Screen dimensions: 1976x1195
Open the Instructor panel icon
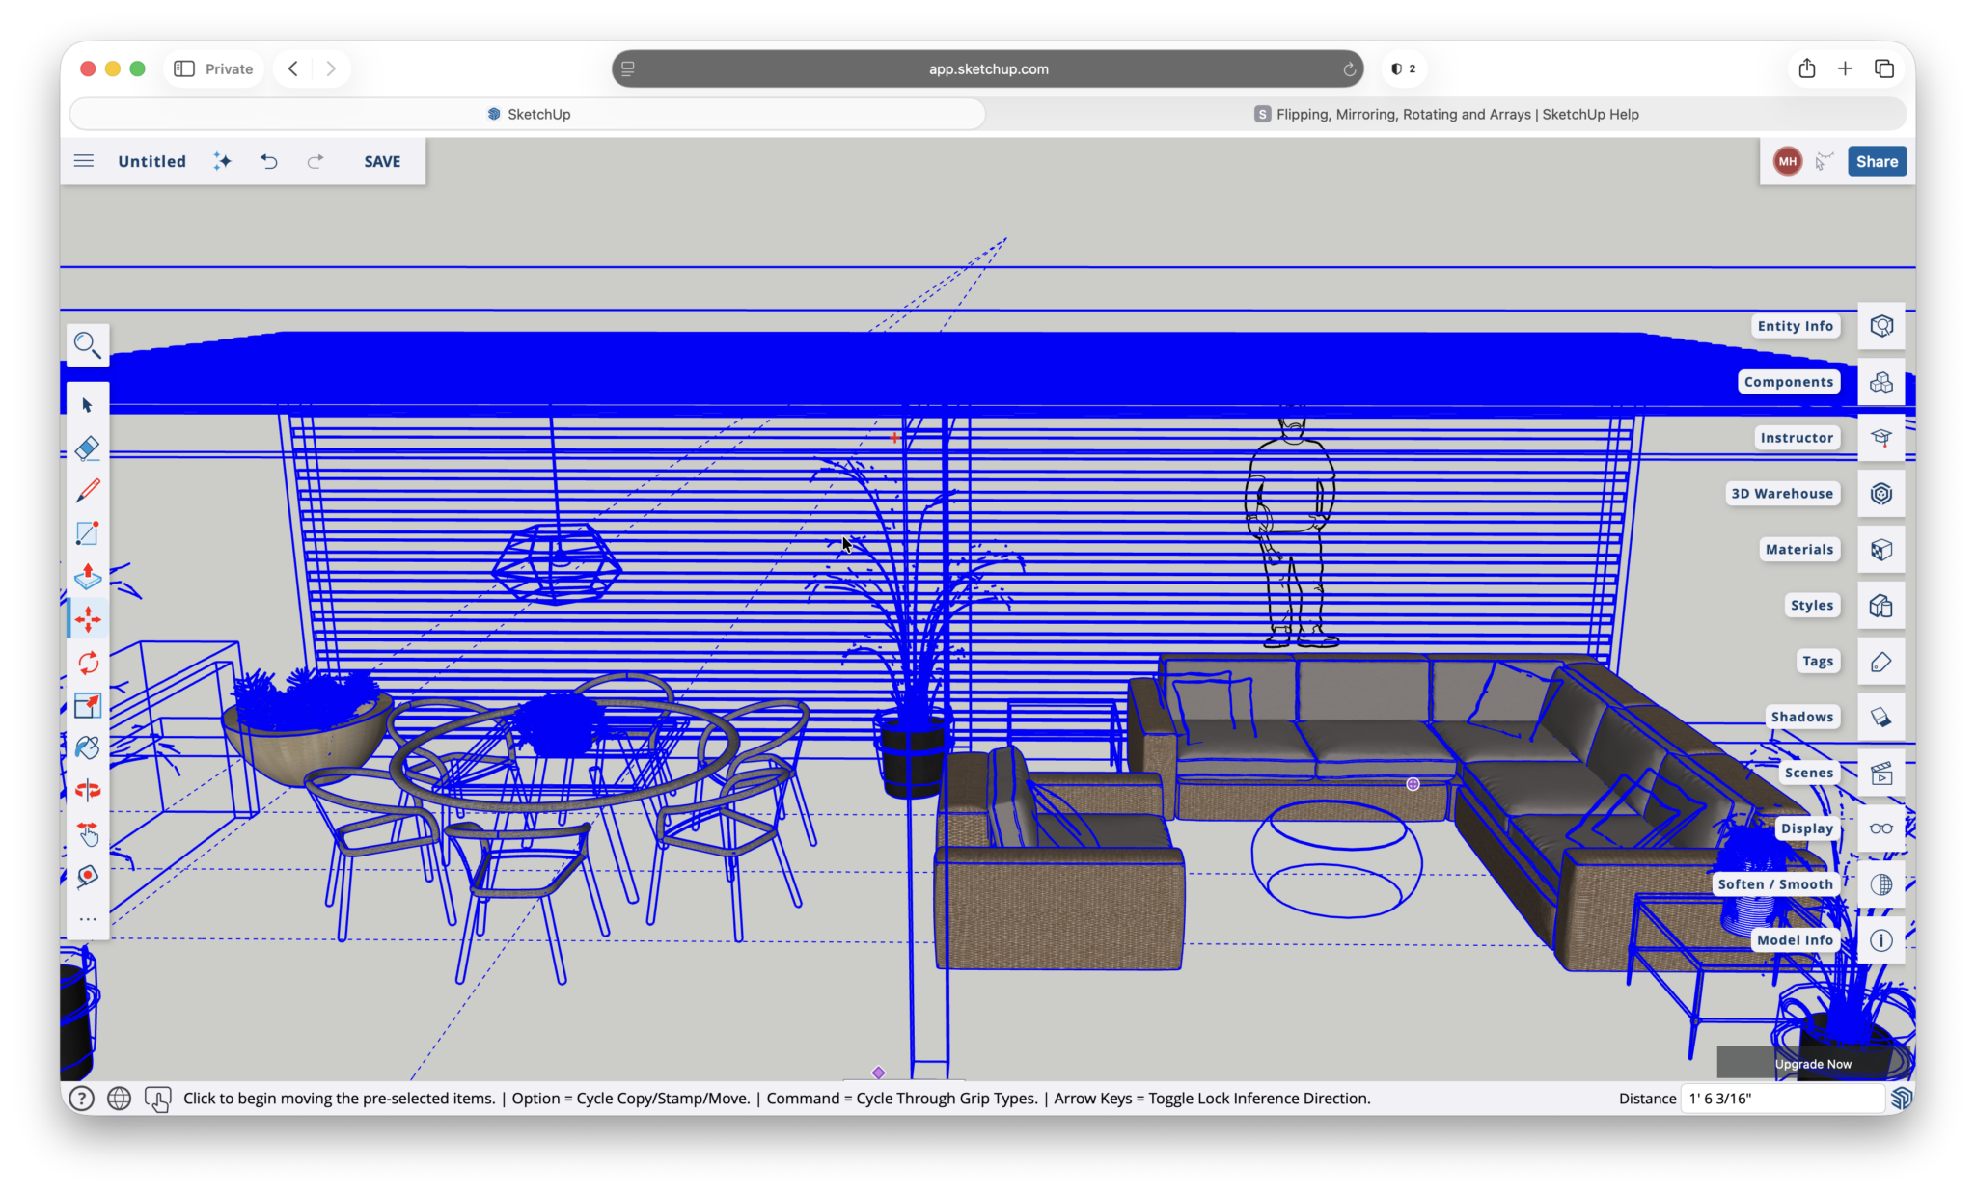pos(1881,438)
